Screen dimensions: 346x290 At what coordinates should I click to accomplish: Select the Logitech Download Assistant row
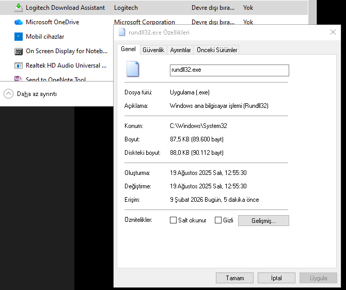click(154, 8)
